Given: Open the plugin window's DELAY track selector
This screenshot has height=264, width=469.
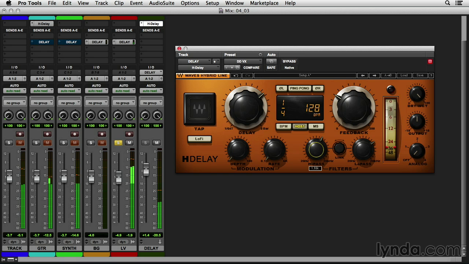Looking at the screenshot, I should pyautogui.click(x=195, y=62).
